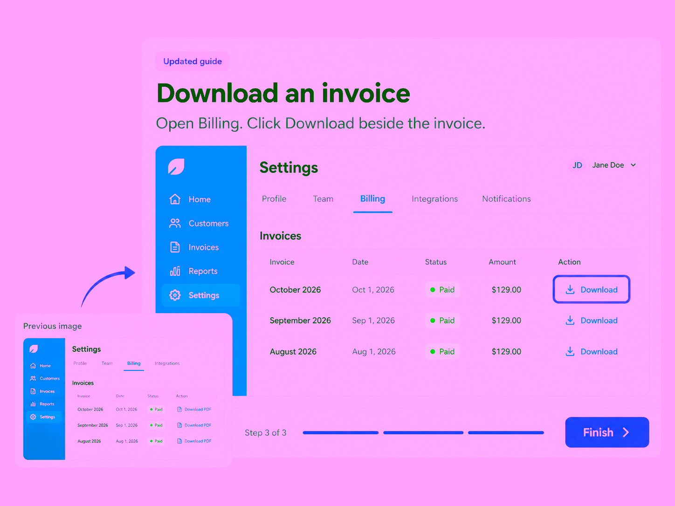Click the 'Sep 1, 2026' date cell in main table
The width and height of the screenshot is (675, 506).
(x=373, y=321)
